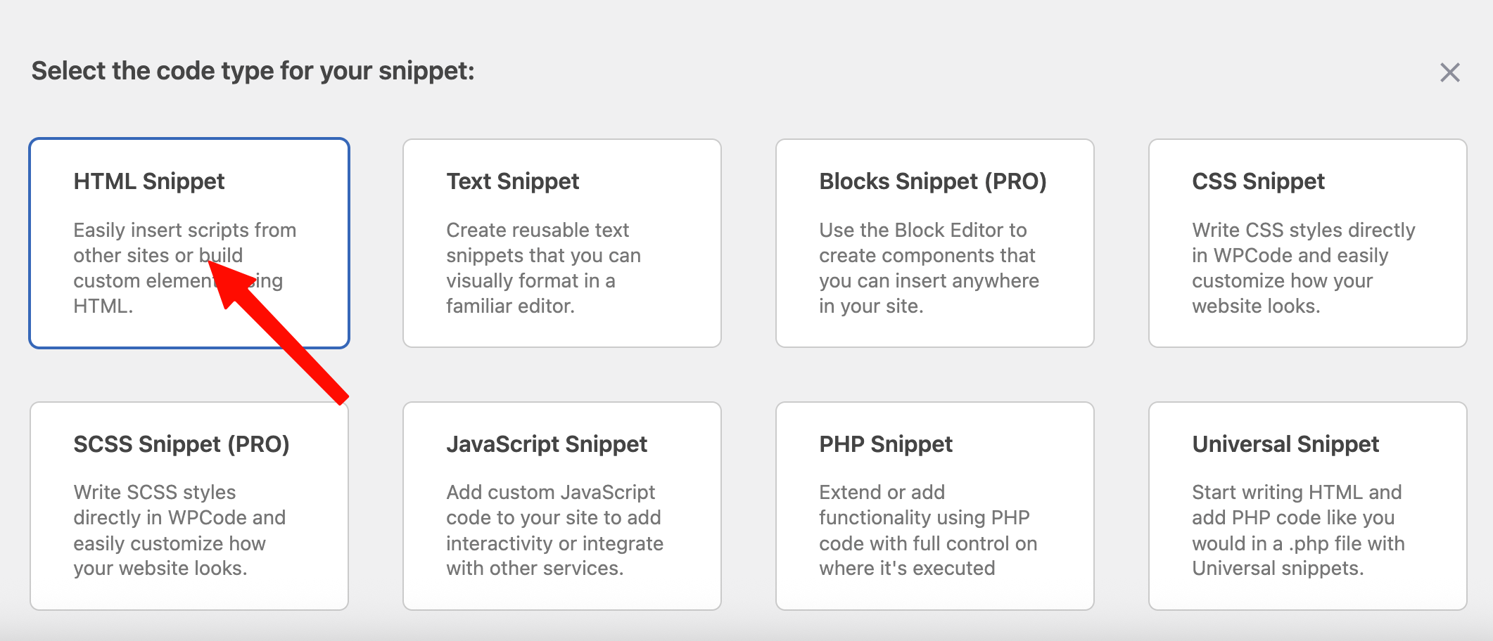This screenshot has height=641, width=1493.
Task: Click the 'Universal Snippet' title text
Action: click(1285, 444)
